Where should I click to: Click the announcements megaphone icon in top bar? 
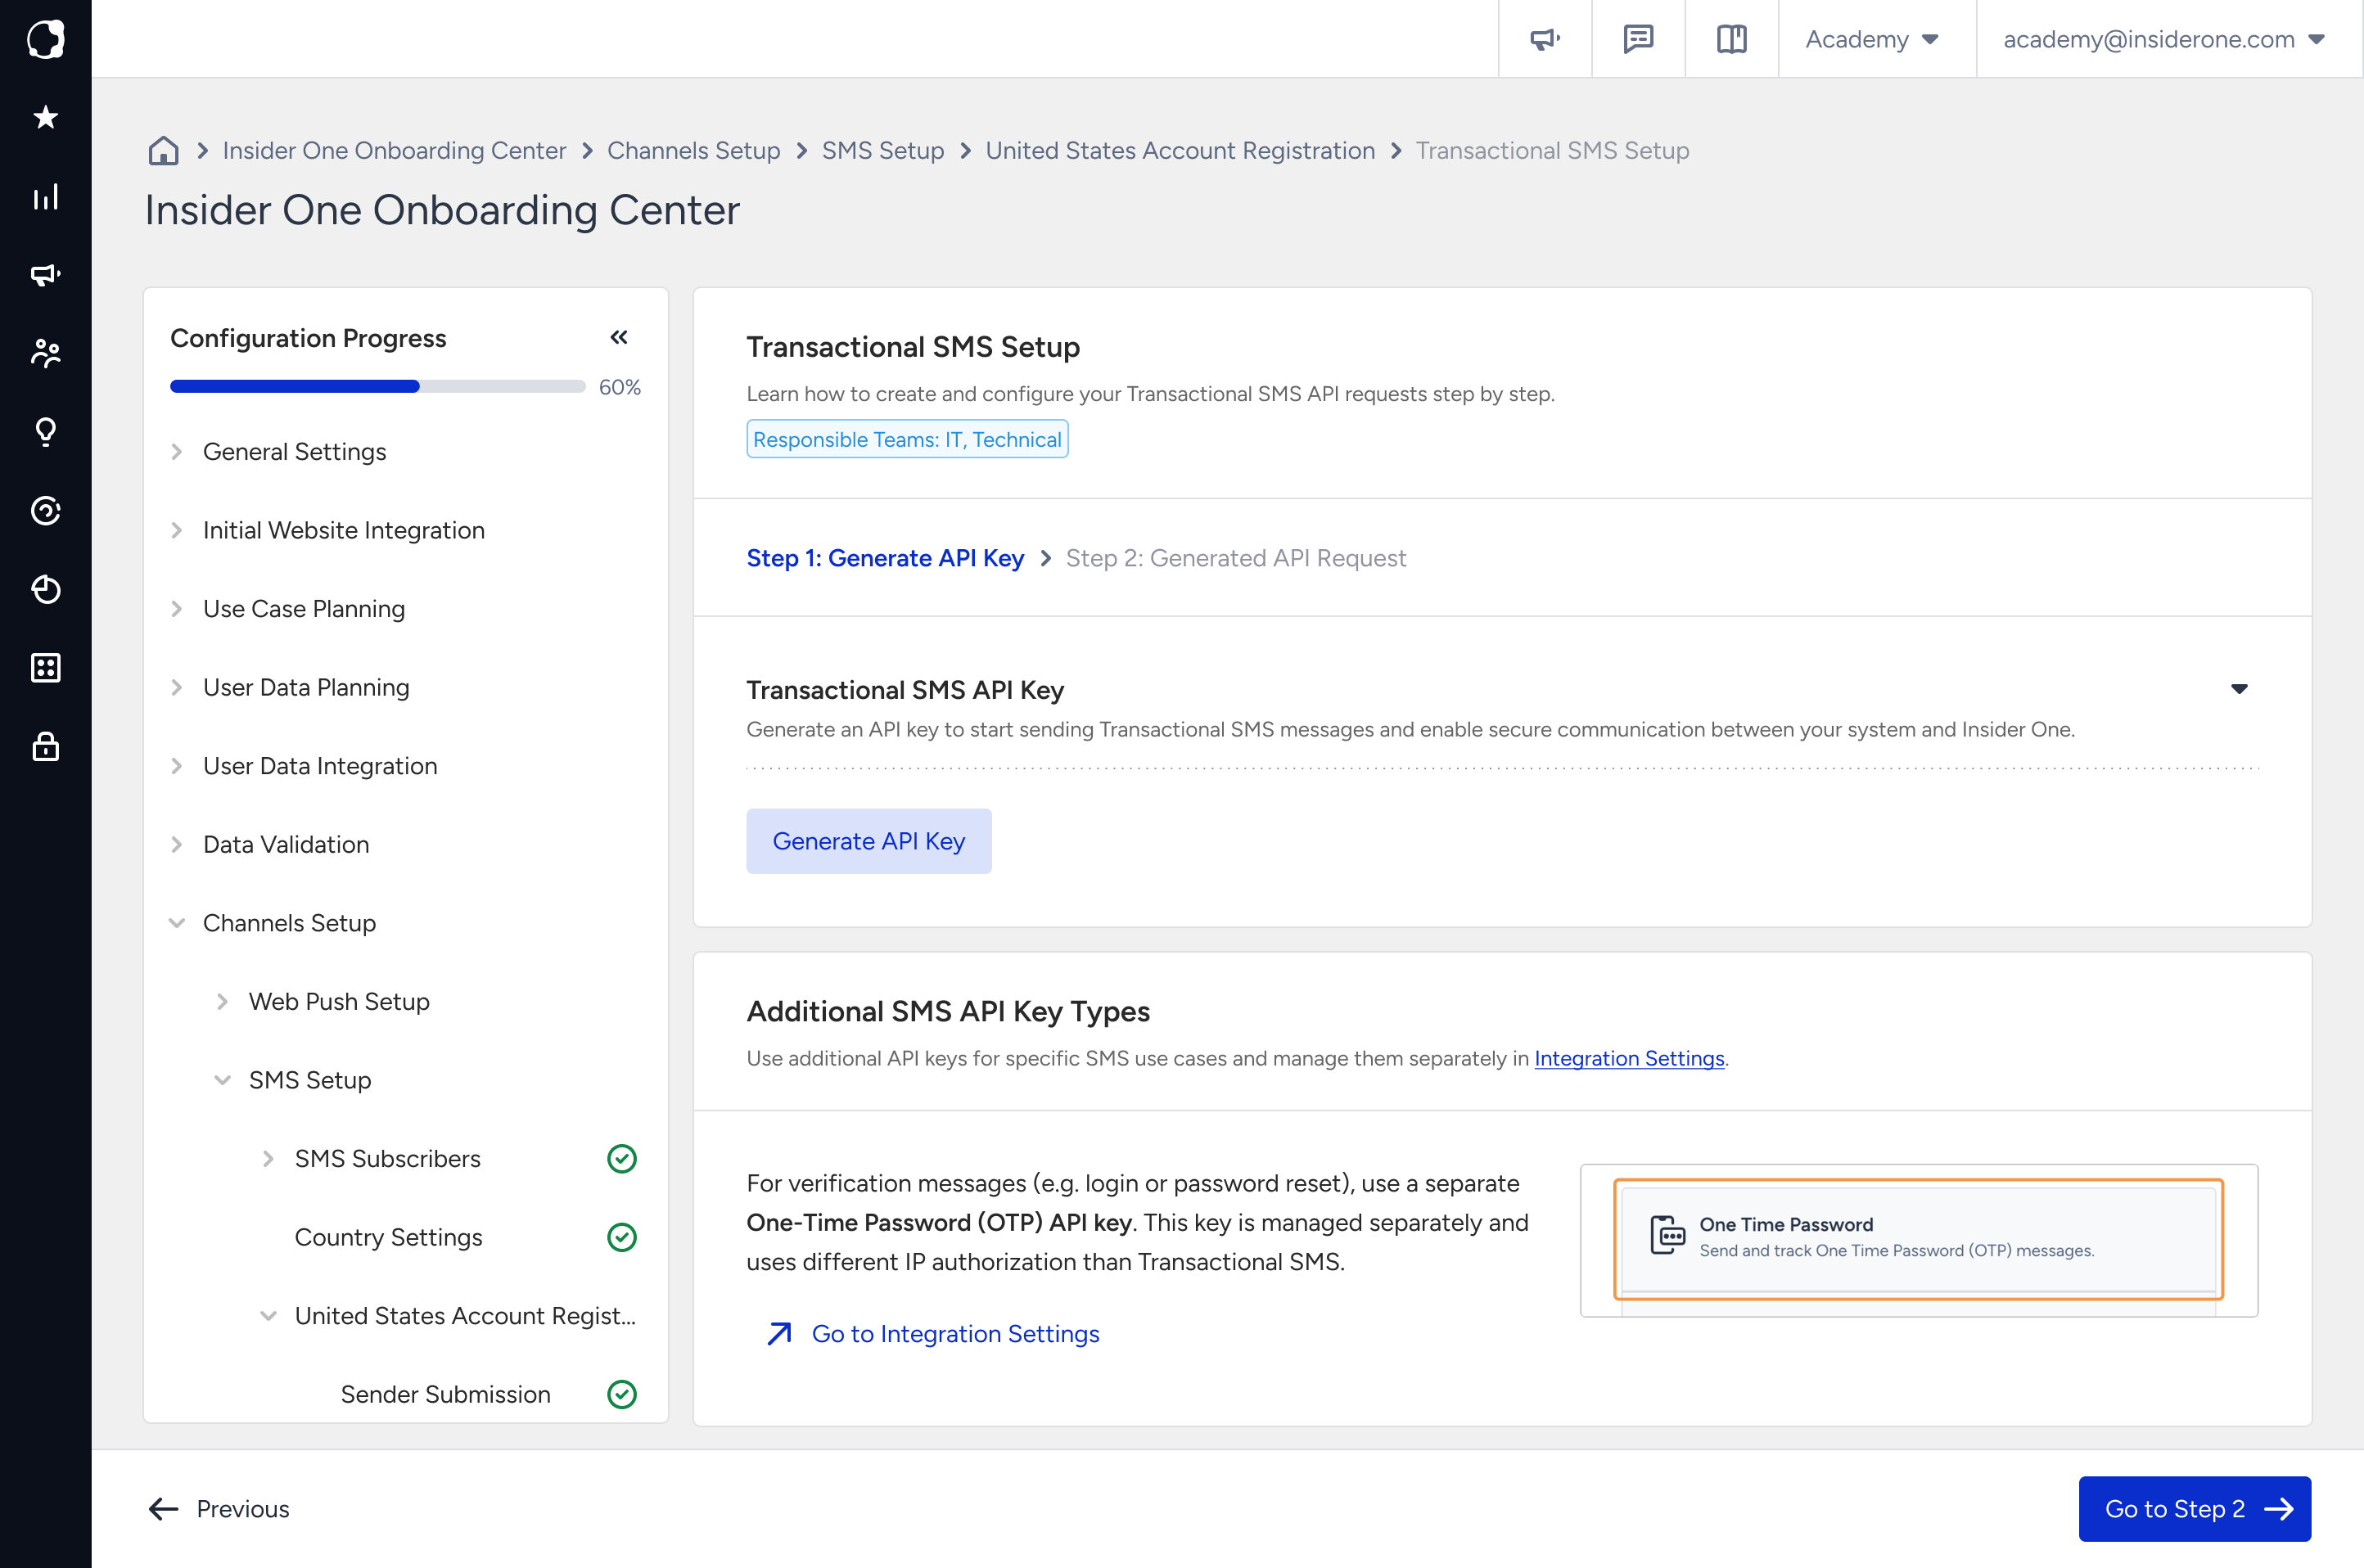coord(1544,39)
